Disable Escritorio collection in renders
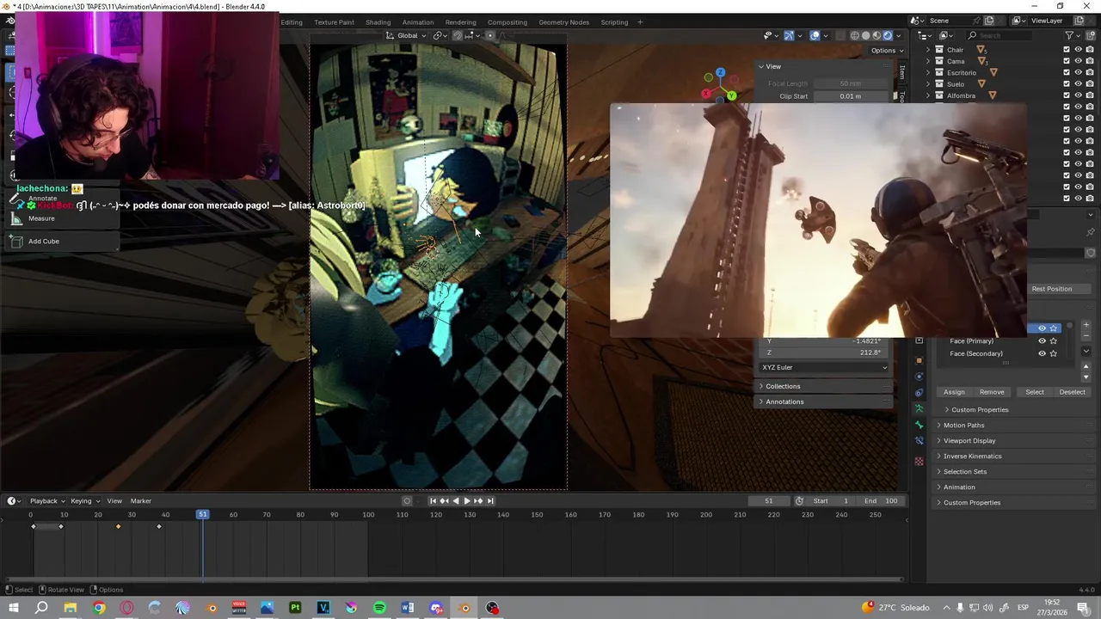Screen dimensions: 1101x619 [x=1089, y=72]
